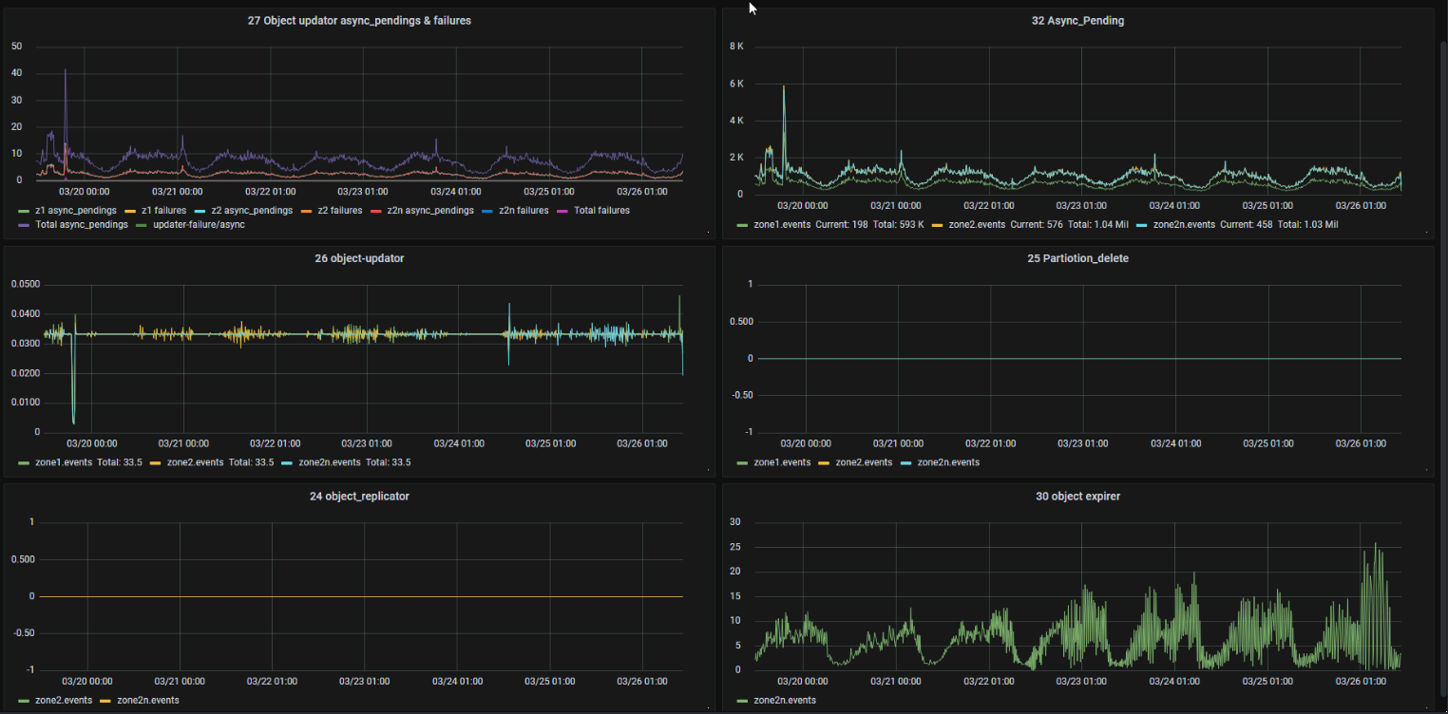Open the 24 object_replicator panel menu
Viewport: 1448px width, 714px height.
[358, 496]
